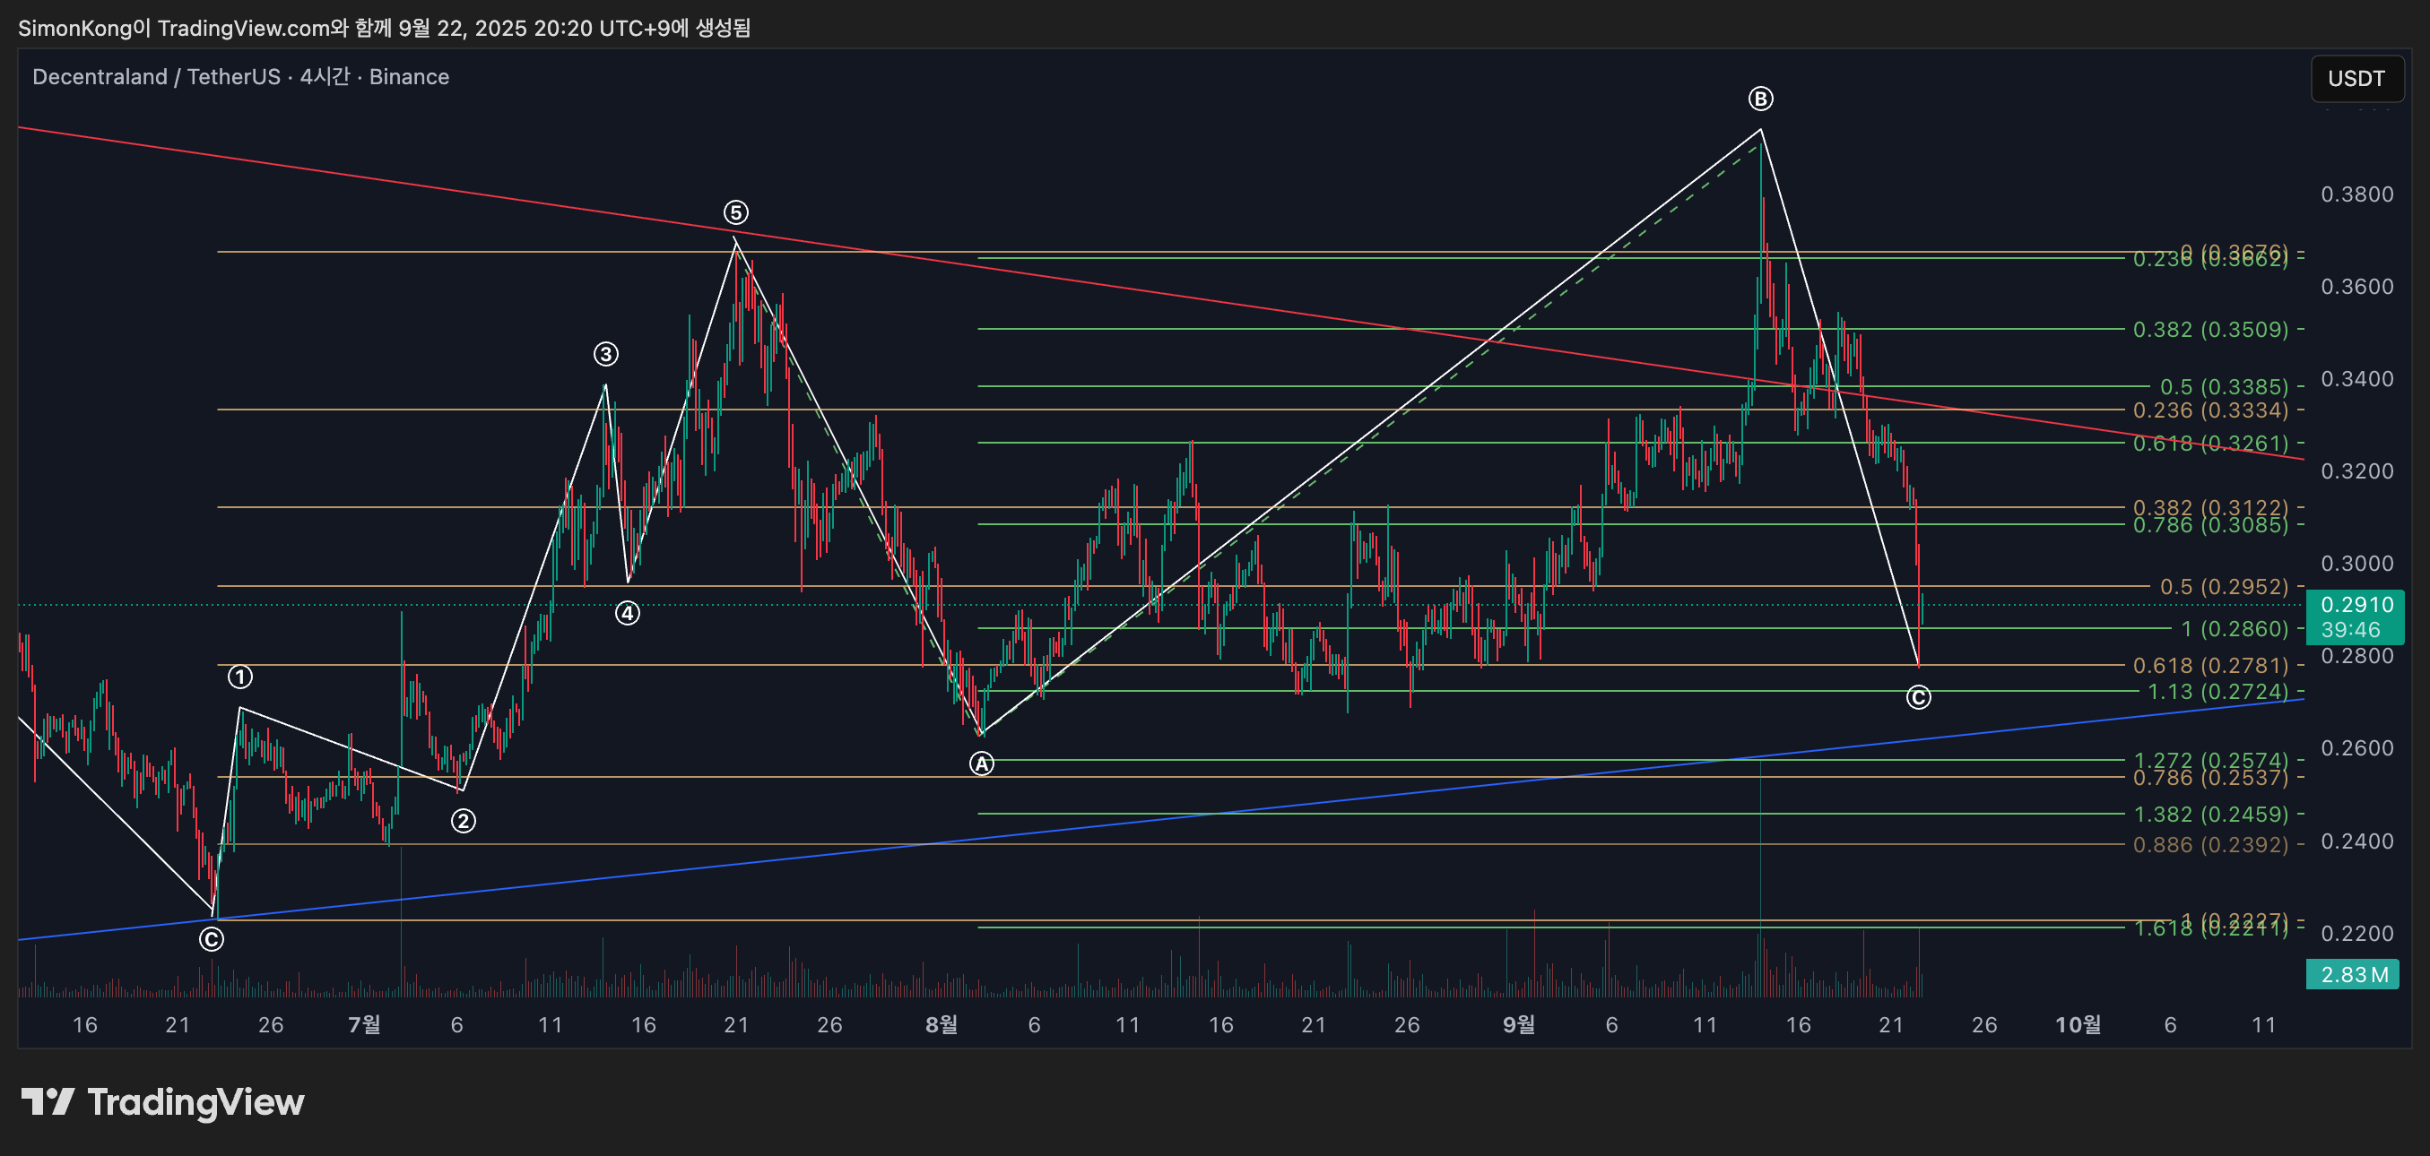
Task: Click the circled 4 wave marker
Action: 628,614
